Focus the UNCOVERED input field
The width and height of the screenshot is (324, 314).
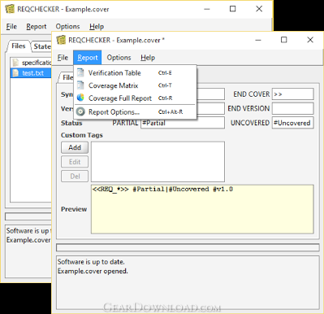(x=293, y=123)
